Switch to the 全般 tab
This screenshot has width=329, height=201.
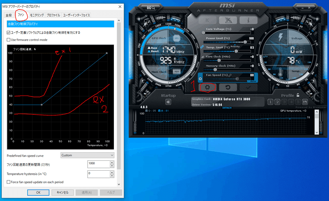click(x=9, y=15)
